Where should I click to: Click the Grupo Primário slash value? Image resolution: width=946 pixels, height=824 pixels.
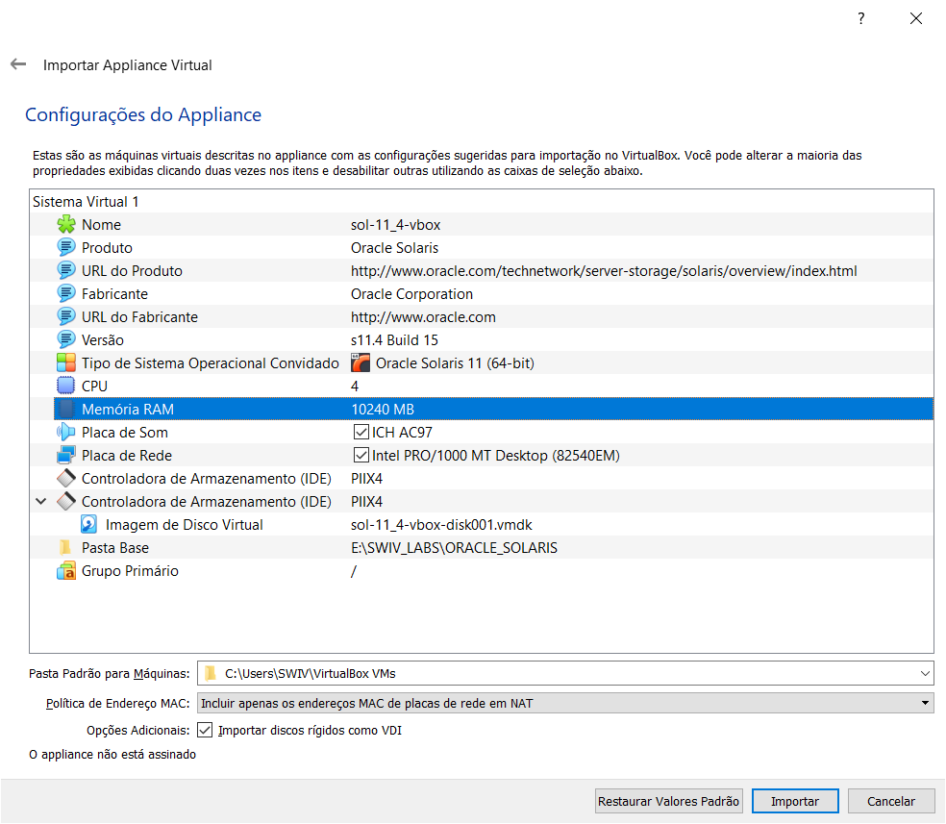tap(354, 571)
